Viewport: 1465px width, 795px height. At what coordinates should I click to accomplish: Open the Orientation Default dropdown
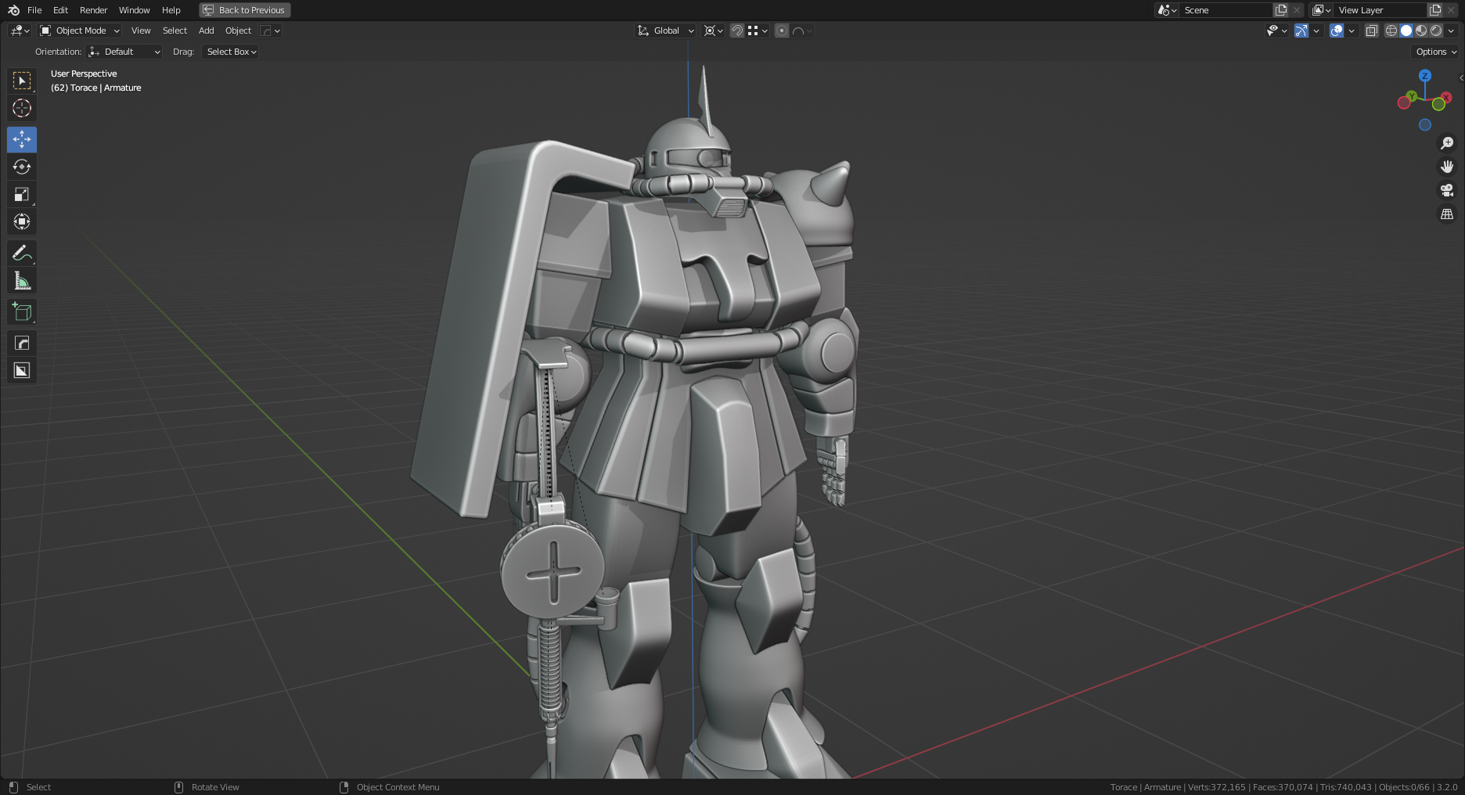pyautogui.click(x=124, y=52)
